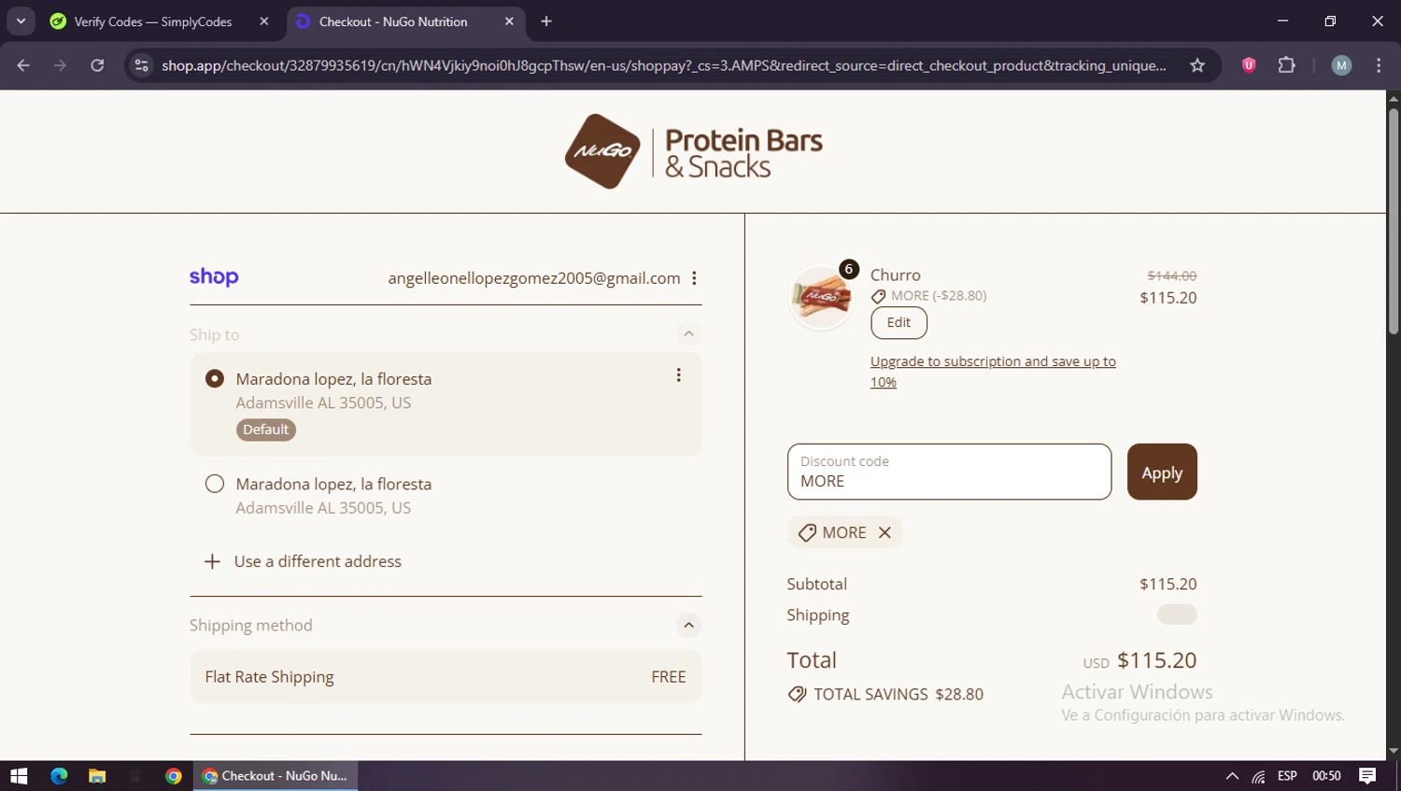Screen dimensions: 1401x791
Task: Open Upgrade to subscription link
Action: point(993,372)
